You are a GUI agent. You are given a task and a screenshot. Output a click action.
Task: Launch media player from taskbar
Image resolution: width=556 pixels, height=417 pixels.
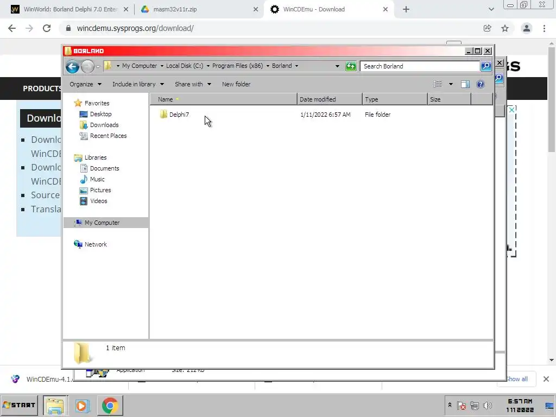click(83, 406)
